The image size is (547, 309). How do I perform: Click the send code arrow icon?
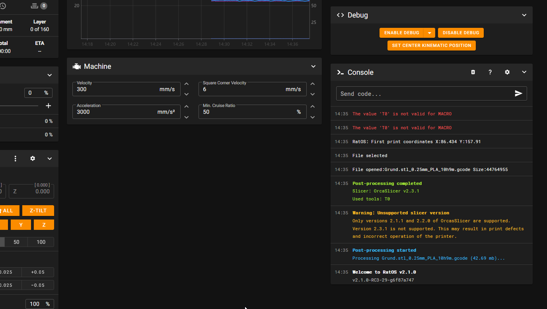point(518,93)
